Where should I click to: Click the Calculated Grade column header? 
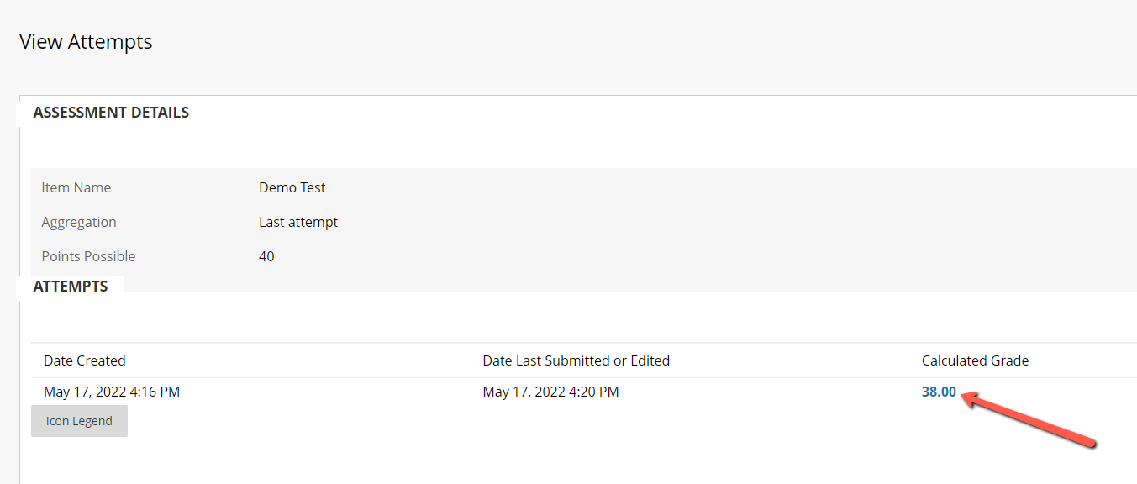click(x=975, y=360)
